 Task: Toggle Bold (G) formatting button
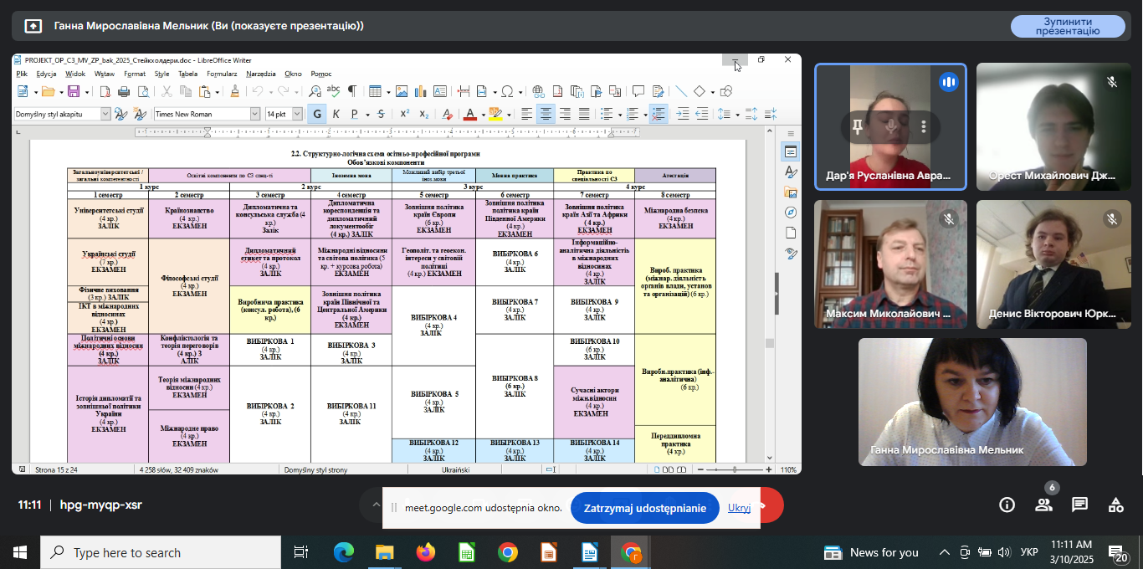tap(317, 114)
